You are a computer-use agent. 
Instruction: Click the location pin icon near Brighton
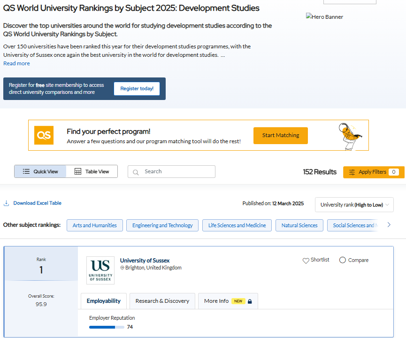point(122,268)
